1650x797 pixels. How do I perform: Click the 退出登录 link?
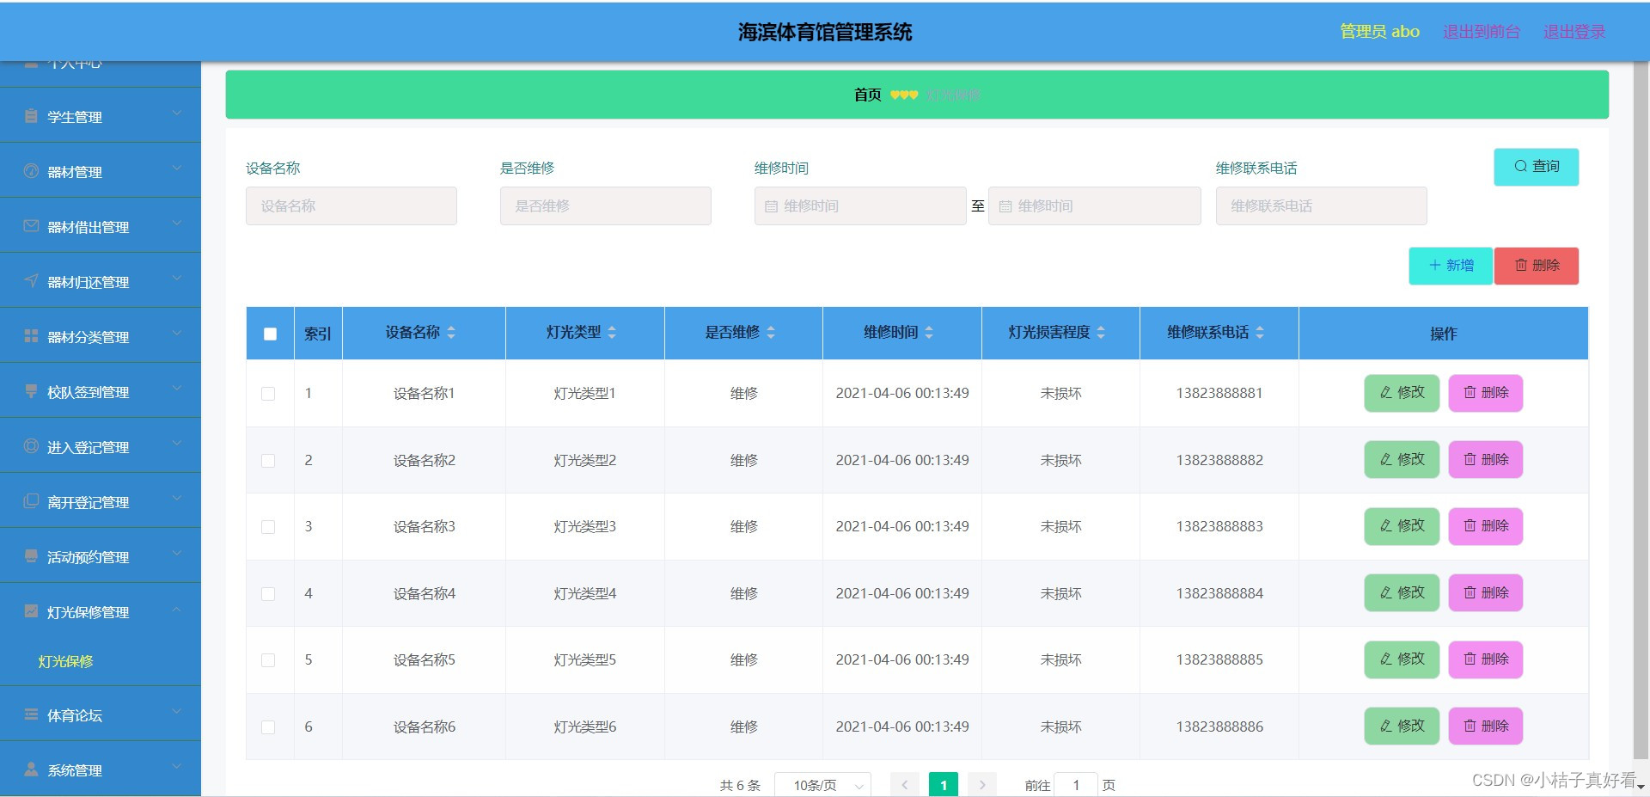1574,32
